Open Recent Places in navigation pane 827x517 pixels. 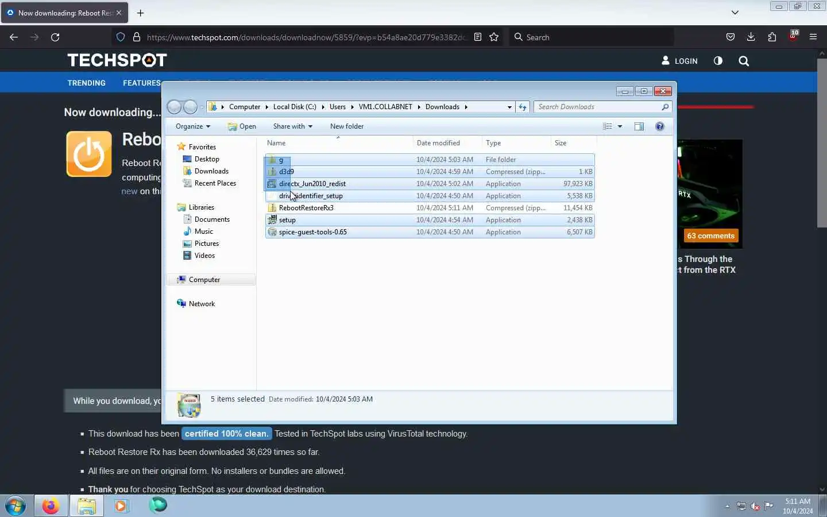click(x=210, y=183)
